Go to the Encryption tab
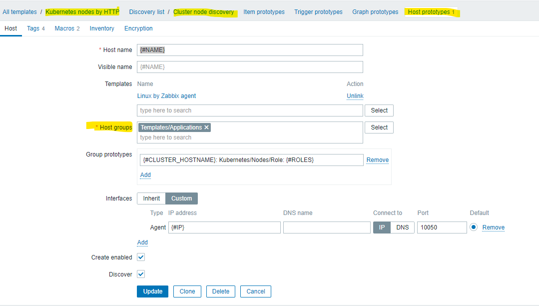The height and width of the screenshot is (306, 539). click(x=138, y=28)
